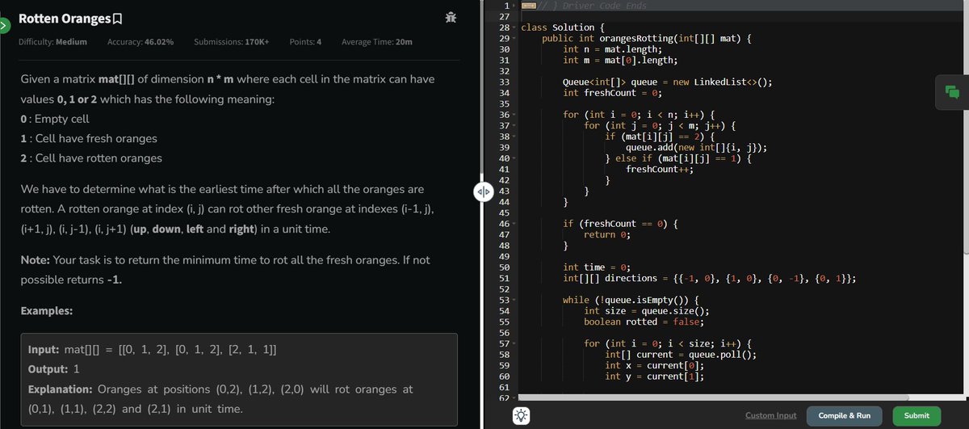Fold the else-if block at line 40
Image resolution: width=969 pixels, height=429 pixels.
(514, 158)
